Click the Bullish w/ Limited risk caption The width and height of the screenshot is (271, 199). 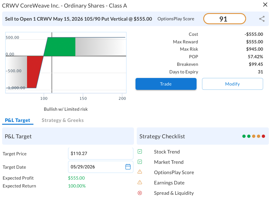tap(66, 109)
